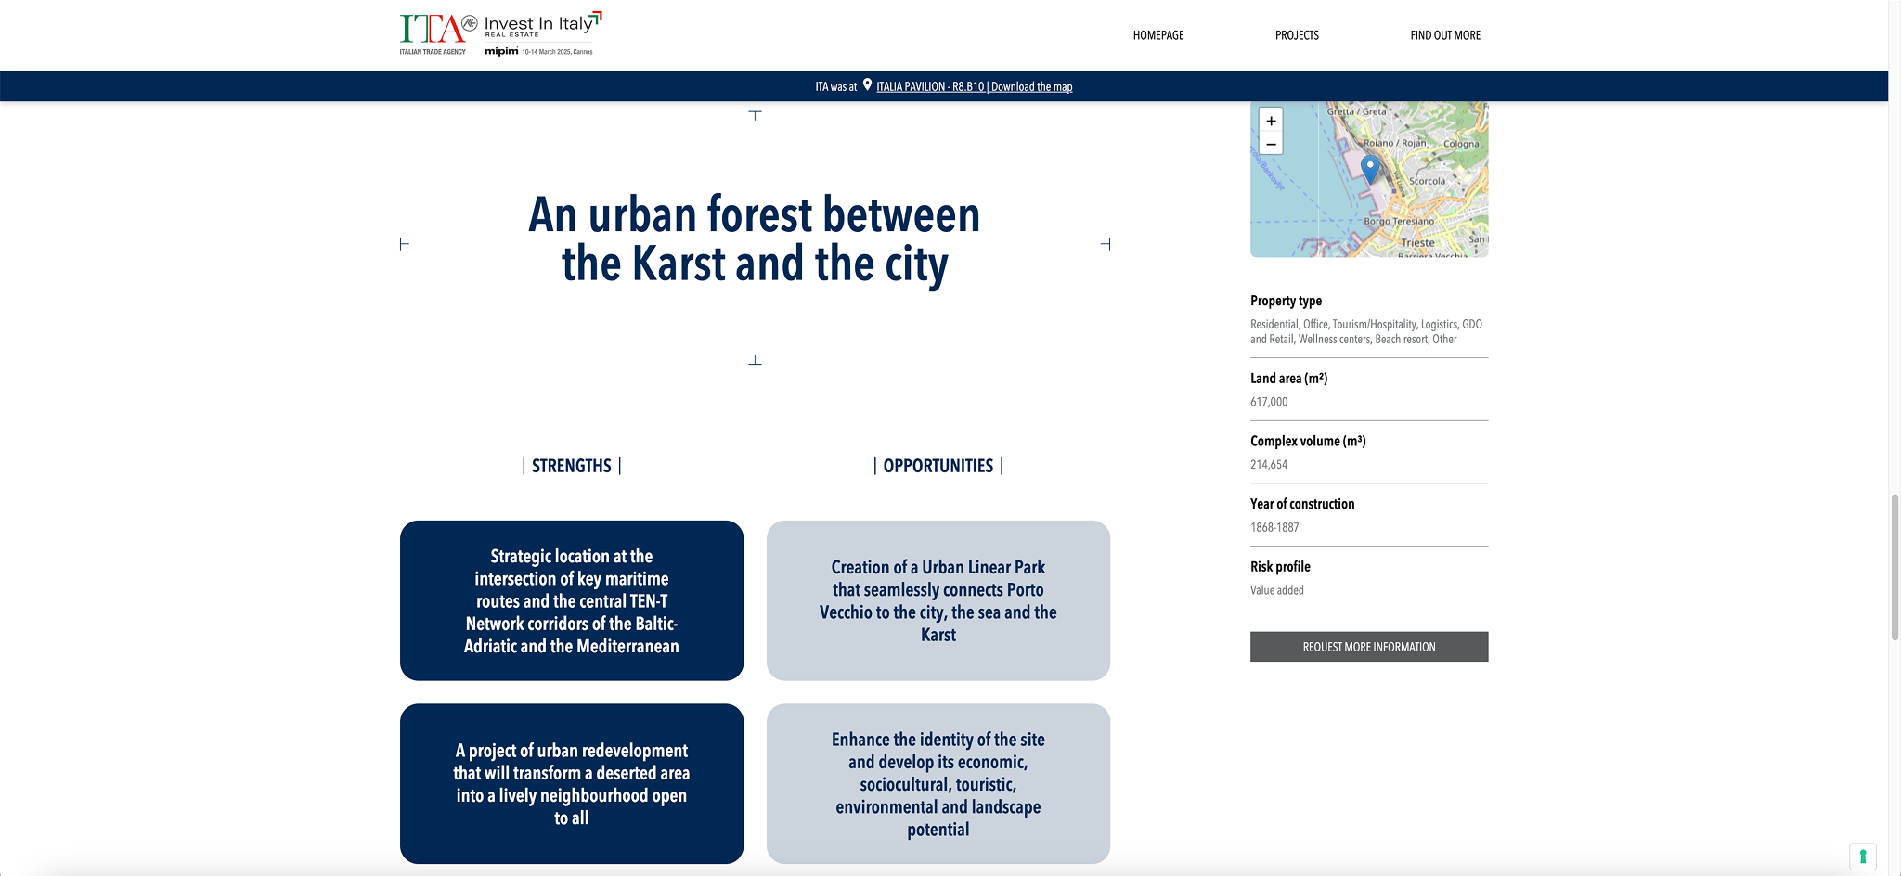Open the PROJECTS menu item
The width and height of the screenshot is (1901, 876).
tap(1297, 35)
